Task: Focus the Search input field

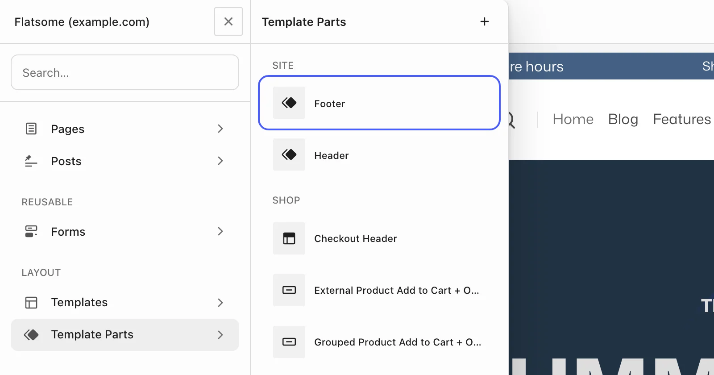Action: (125, 72)
